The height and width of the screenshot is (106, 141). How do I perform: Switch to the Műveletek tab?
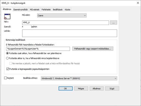pos(35,10)
